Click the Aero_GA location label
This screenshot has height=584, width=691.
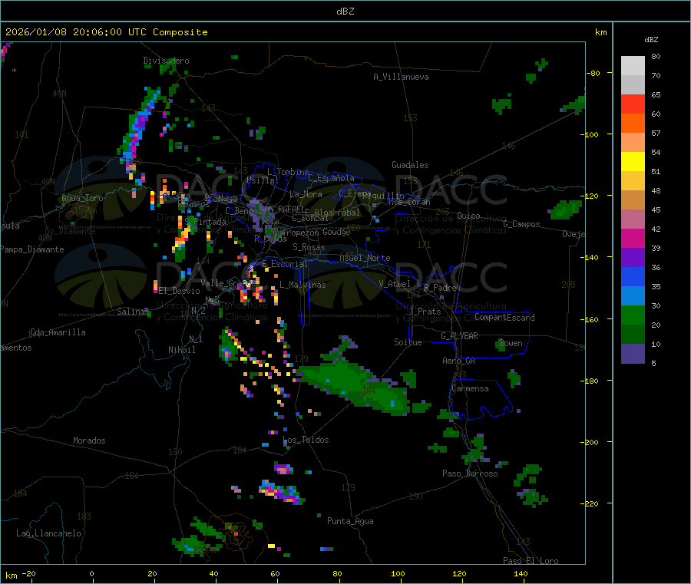pyautogui.click(x=459, y=361)
